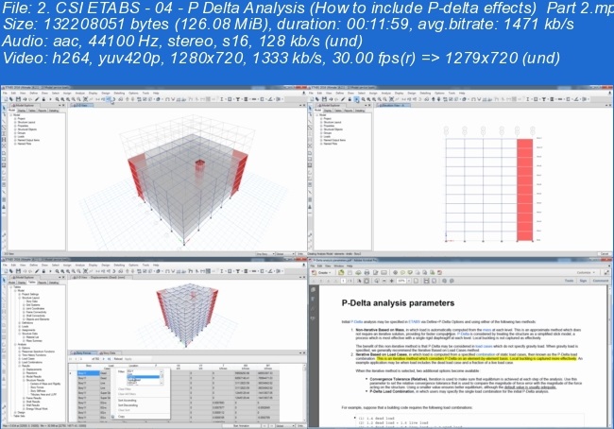Click the story table's vertical scrollbar
The width and height of the screenshot is (614, 429).
tap(305, 392)
